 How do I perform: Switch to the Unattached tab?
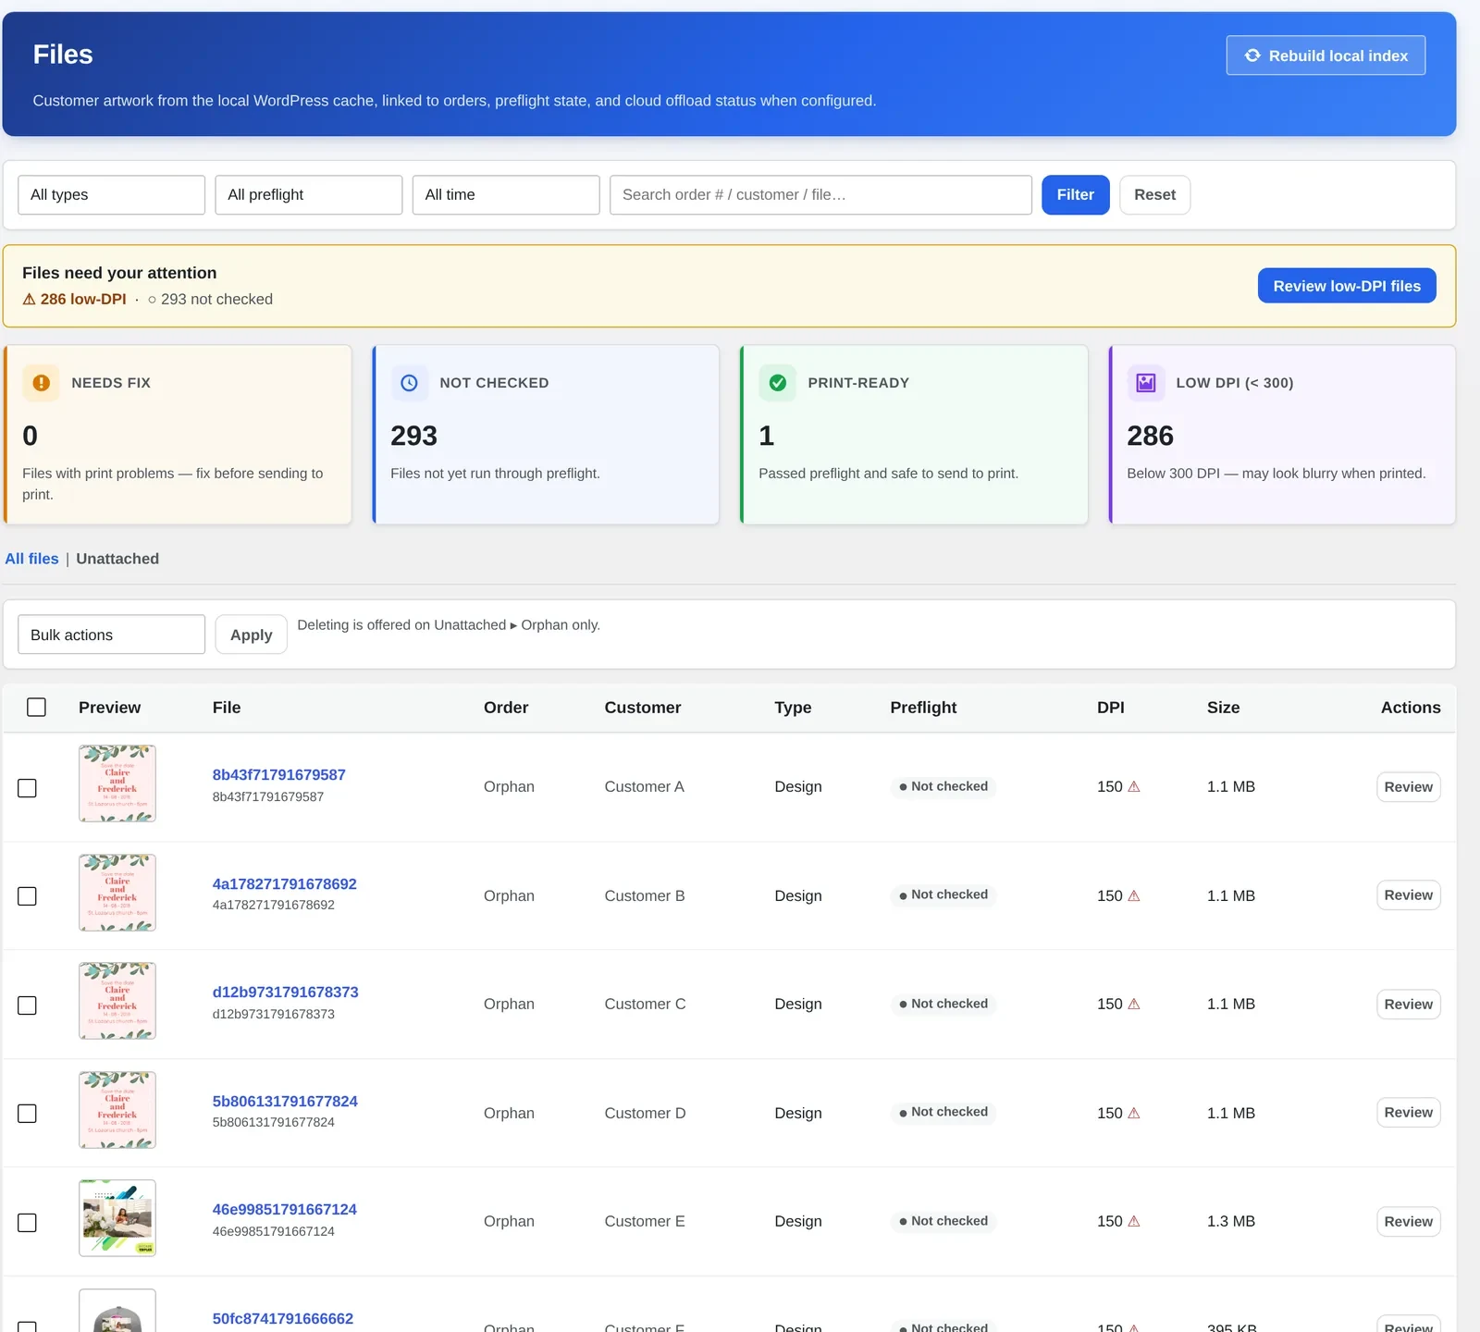(117, 559)
